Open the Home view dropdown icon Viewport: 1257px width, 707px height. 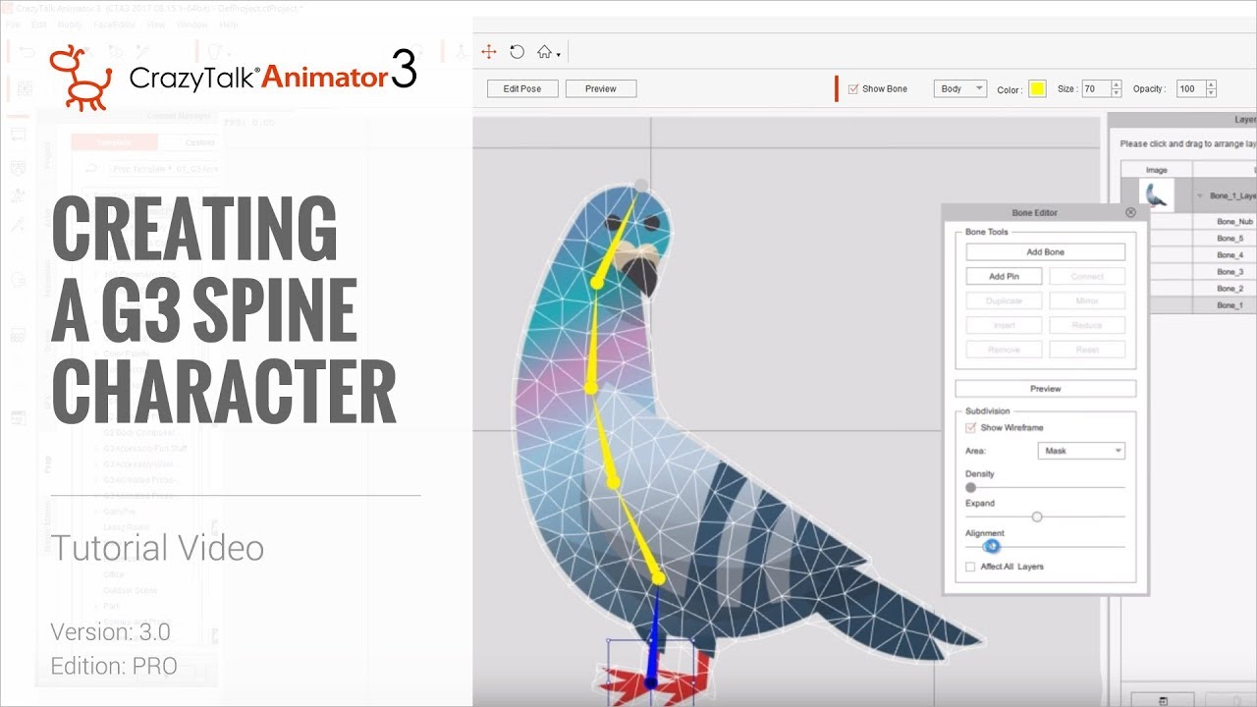click(548, 52)
